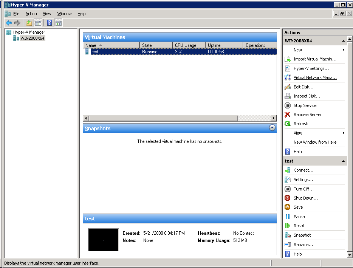The height and width of the screenshot is (268, 353).
Task: Click the green Reset icon
Action: [x=288, y=226]
